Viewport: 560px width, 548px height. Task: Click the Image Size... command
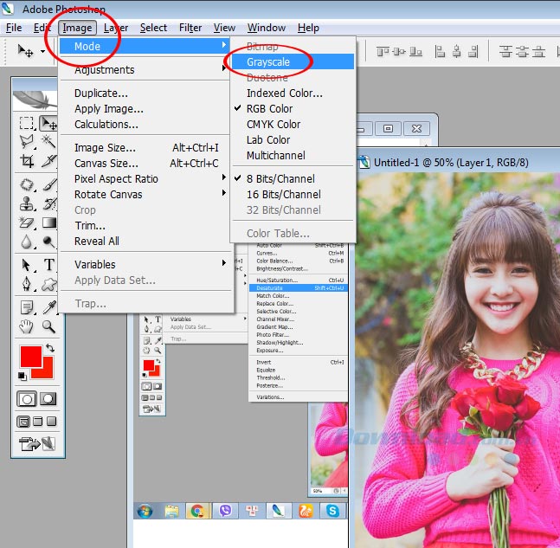[x=105, y=148]
